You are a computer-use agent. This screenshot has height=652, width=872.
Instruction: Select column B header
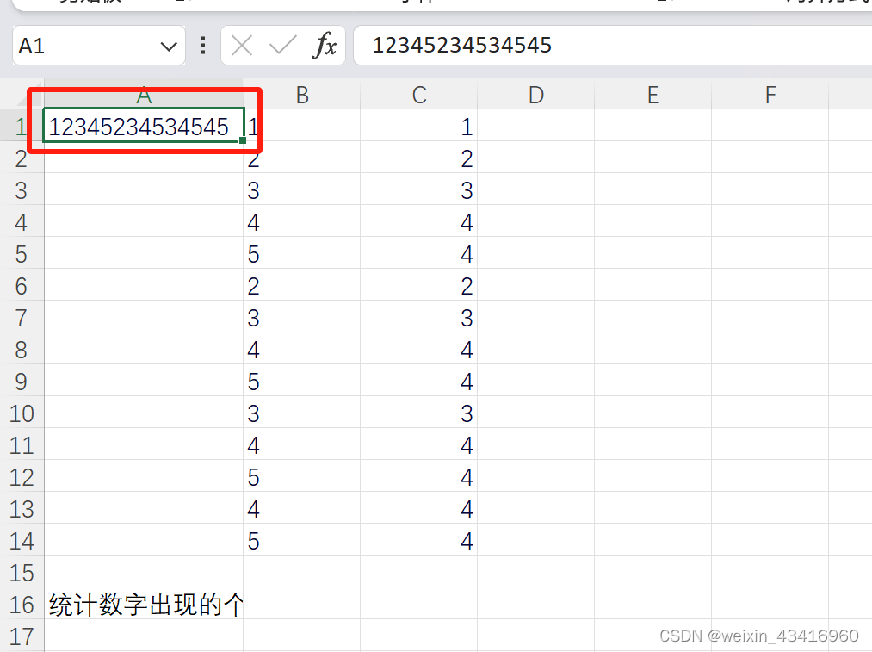[x=302, y=95]
